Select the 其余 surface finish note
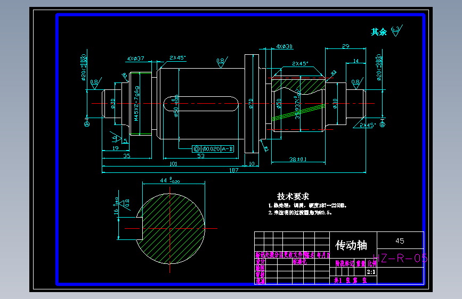The width and height of the screenshot is (462, 299). (x=379, y=32)
